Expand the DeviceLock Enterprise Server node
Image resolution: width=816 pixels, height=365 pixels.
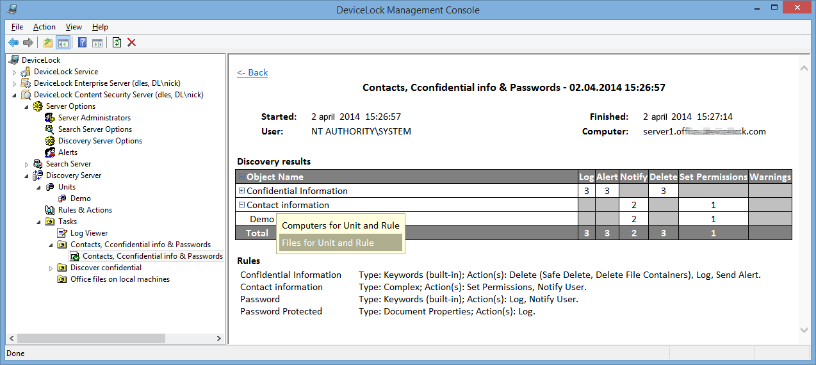pos(15,84)
